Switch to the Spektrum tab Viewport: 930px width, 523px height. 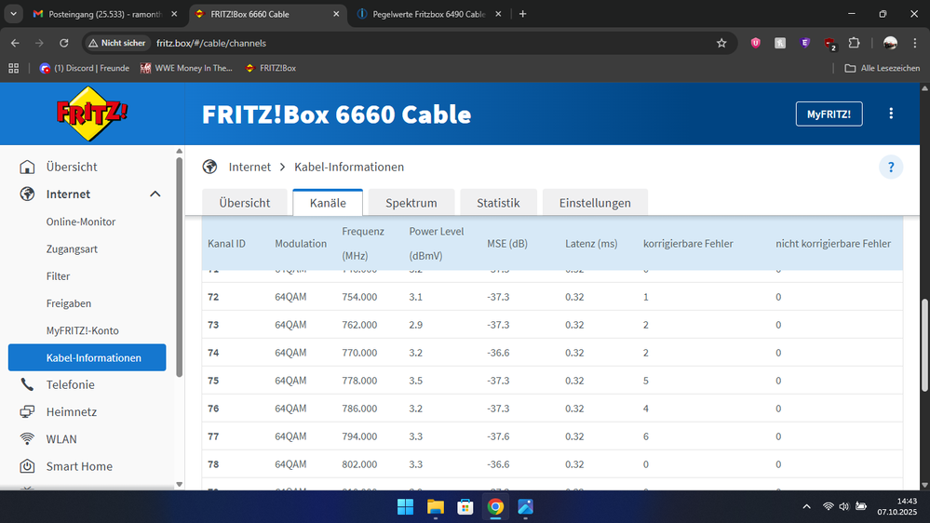click(x=411, y=203)
